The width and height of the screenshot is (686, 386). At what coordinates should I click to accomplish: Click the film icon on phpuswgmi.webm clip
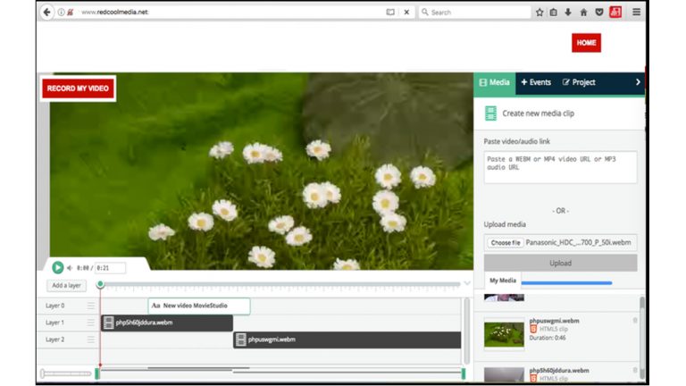(x=240, y=340)
